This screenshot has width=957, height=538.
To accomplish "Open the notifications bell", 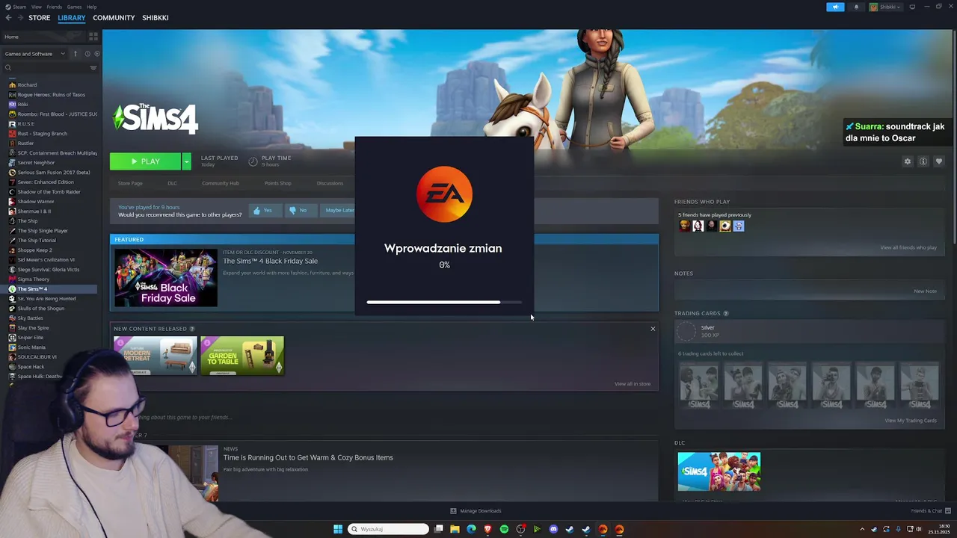I will [x=856, y=7].
